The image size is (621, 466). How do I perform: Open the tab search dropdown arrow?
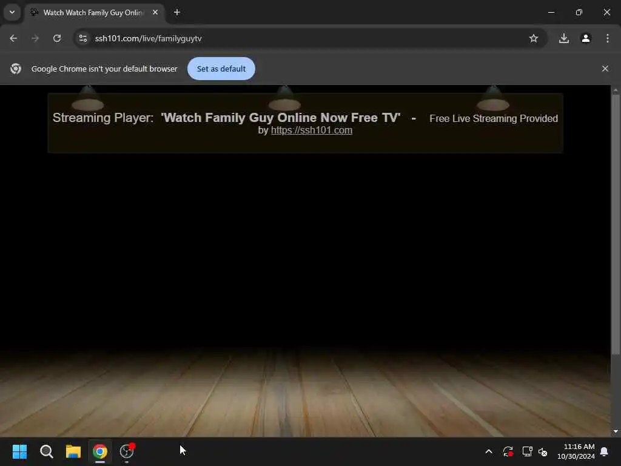coord(12,12)
